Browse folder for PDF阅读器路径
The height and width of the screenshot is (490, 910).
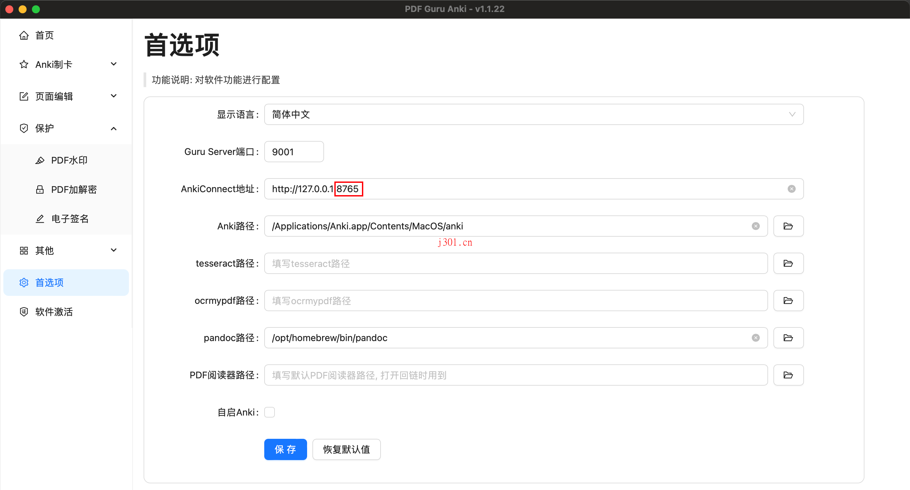pyautogui.click(x=788, y=375)
